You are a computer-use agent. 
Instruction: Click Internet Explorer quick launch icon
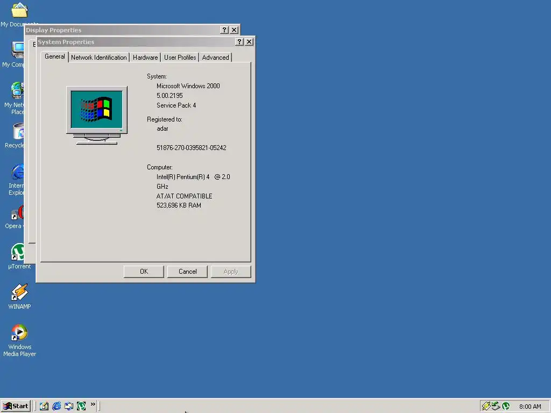(x=56, y=406)
